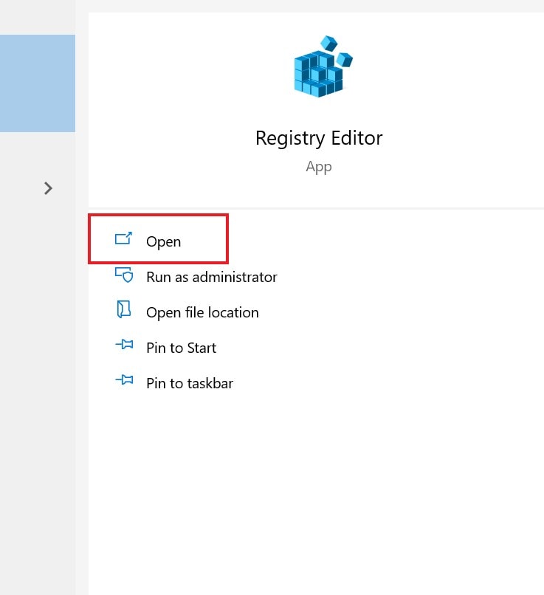Choose Run as administrator

212,277
